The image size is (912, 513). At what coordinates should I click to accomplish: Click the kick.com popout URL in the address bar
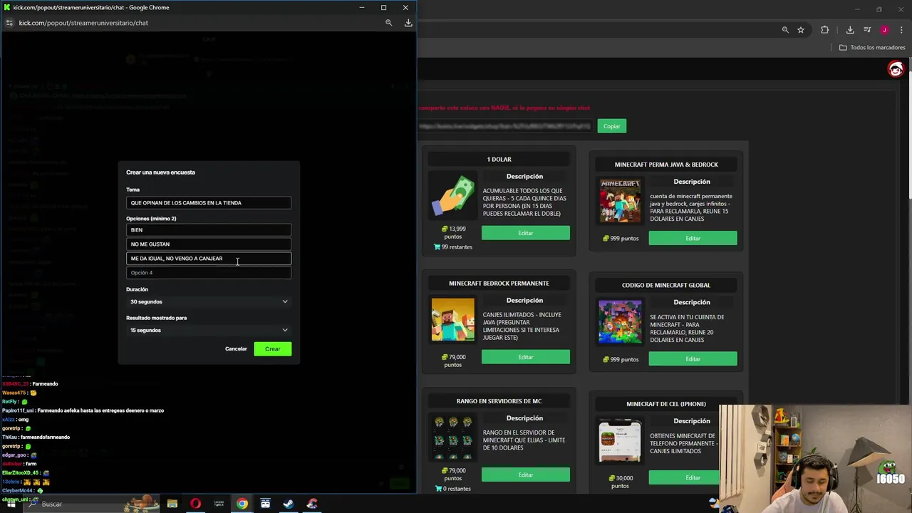point(83,23)
